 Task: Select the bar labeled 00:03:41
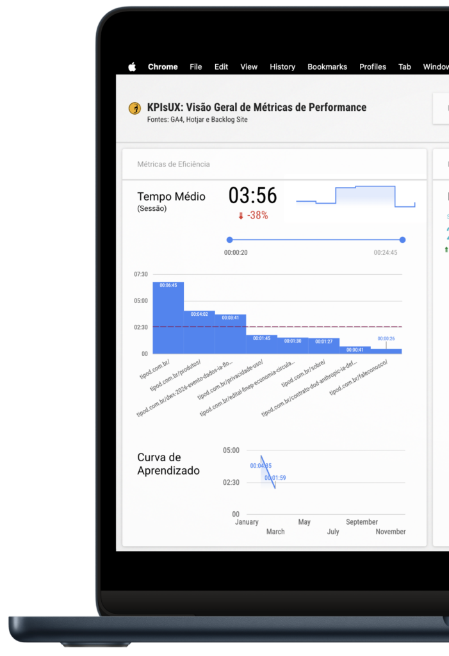click(230, 334)
